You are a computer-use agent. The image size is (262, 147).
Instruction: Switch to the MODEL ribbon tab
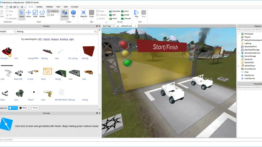(x=39, y=7)
